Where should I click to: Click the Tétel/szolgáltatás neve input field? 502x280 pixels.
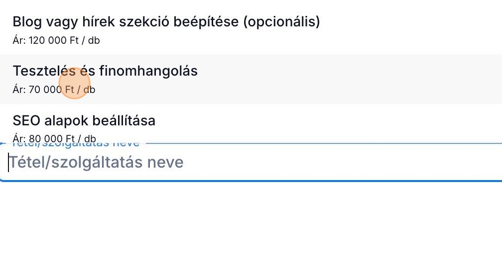click(x=249, y=163)
